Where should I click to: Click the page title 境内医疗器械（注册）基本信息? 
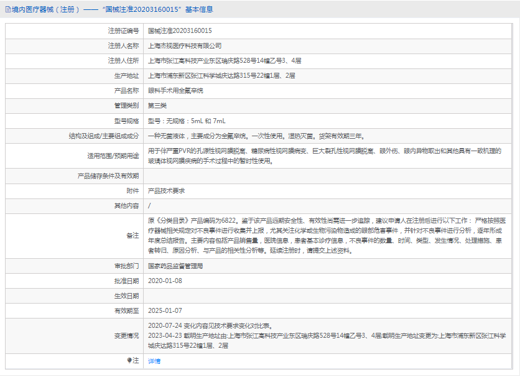pyautogui.click(x=112, y=9)
